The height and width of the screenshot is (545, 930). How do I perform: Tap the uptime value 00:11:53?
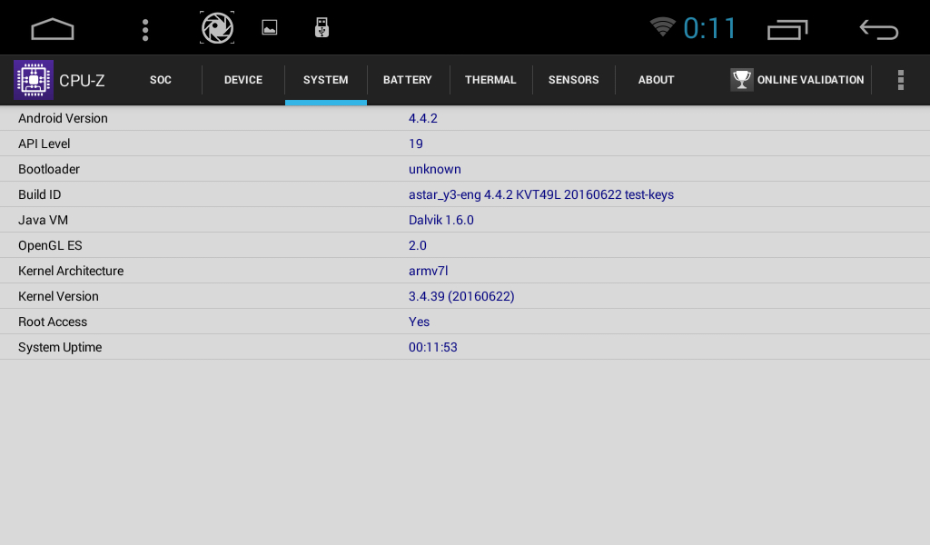coord(433,348)
